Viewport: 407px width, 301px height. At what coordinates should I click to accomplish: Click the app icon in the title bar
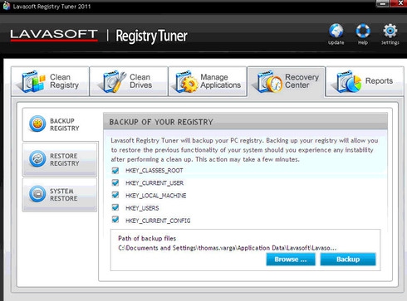pyautogui.click(x=6, y=7)
